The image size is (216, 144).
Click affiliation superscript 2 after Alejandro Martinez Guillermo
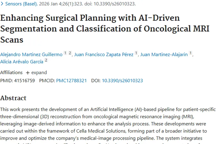70,53
